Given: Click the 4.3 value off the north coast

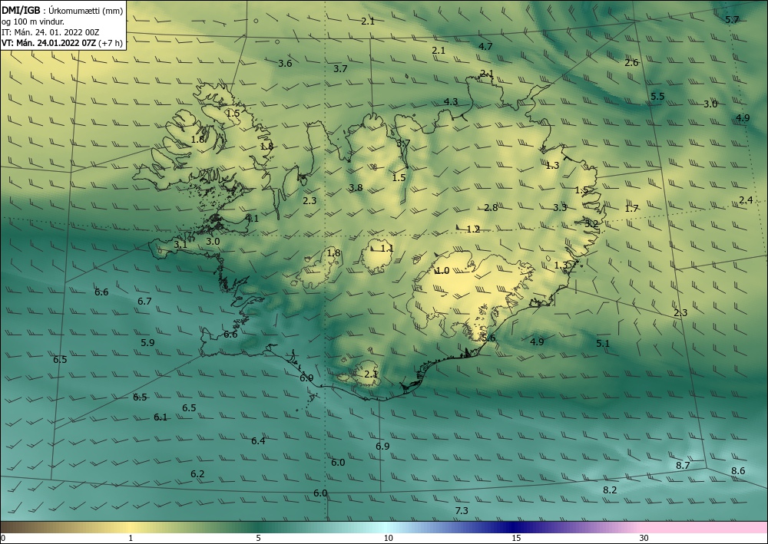Looking at the screenshot, I should point(451,102).
